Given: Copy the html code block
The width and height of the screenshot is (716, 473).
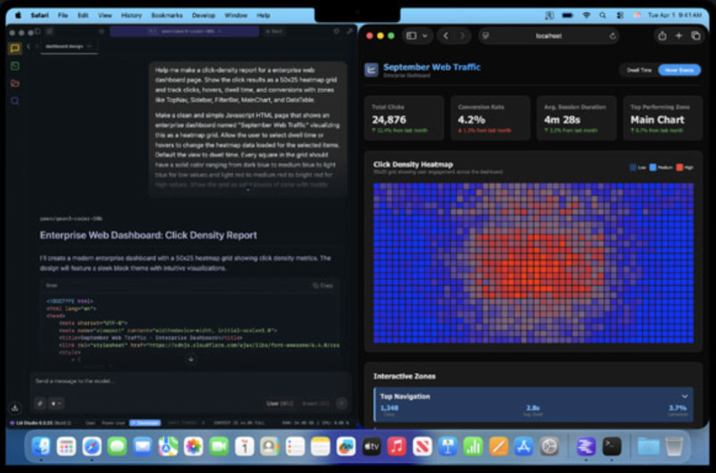Looking at the screenshot, I should point(323,285).
